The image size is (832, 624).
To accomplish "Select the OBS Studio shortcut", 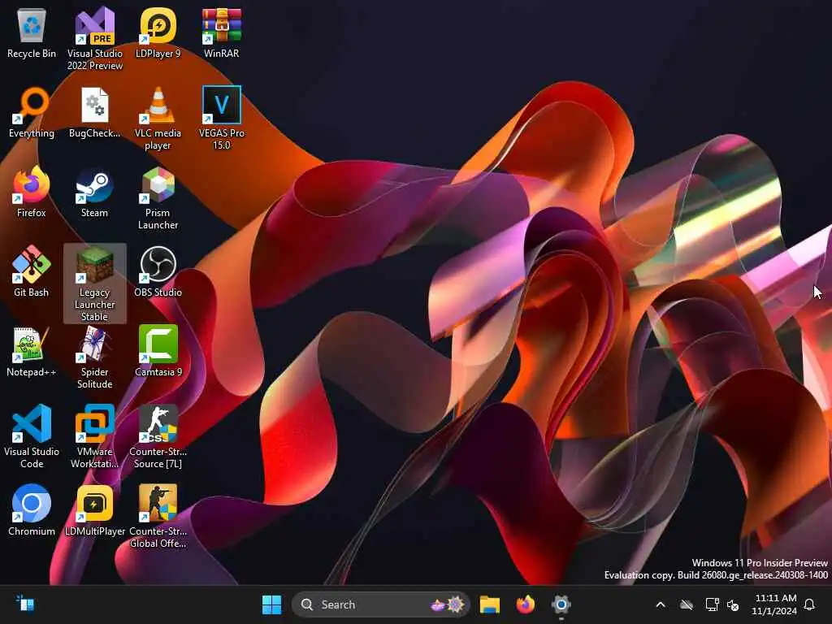I will (158, 271).
